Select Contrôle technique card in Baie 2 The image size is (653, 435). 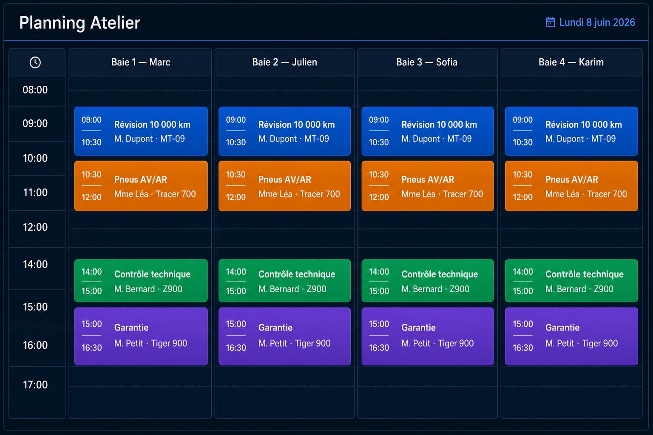284,281
